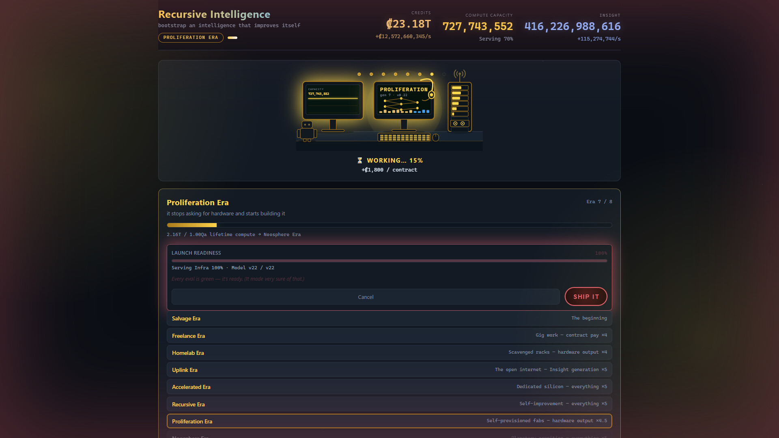Cancel the launch readiness panel
This screenshot has height=438, width=779.
click(x=366, y=297)
